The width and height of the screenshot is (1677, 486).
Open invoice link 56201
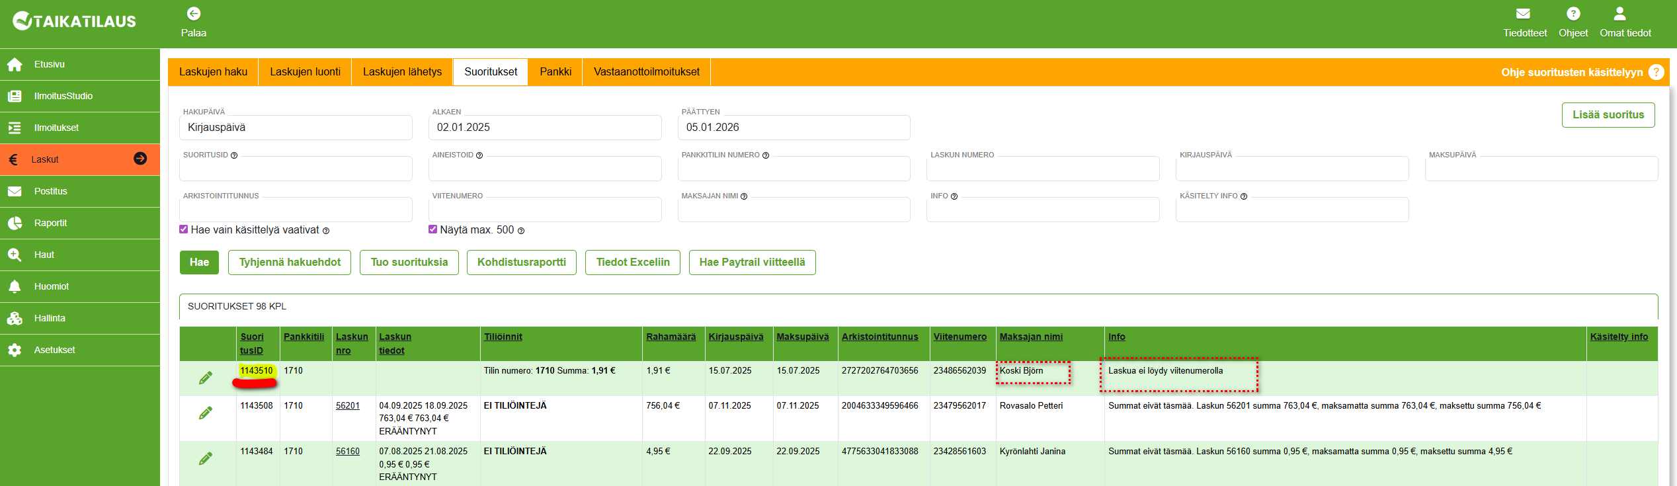click(x=347, y=405)
